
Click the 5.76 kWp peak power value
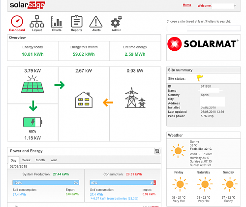[x=207, y=116]
